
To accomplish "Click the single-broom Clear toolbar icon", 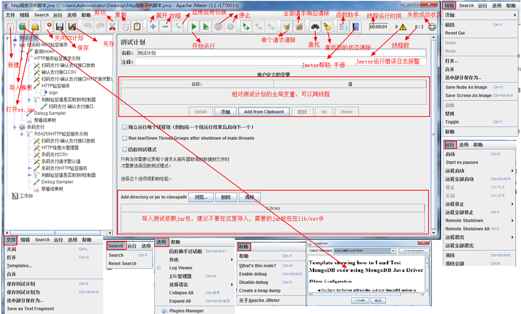I will (286, 26).
